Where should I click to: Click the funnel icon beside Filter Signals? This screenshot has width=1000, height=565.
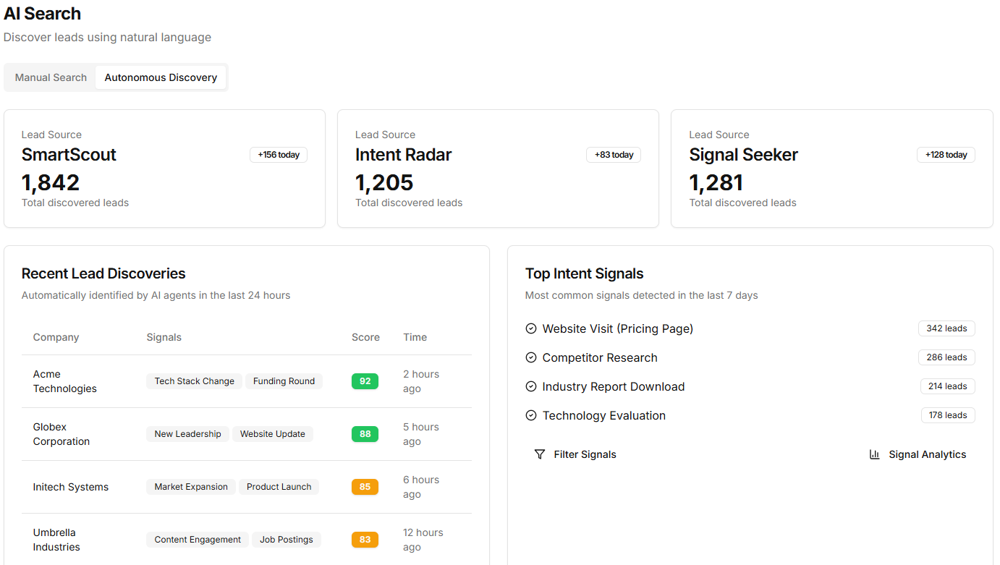click(539, 454)
